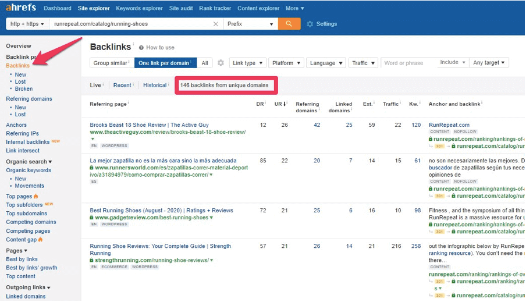
Task: Open Referring IPs in sidebar
Action: coord(22,134)
